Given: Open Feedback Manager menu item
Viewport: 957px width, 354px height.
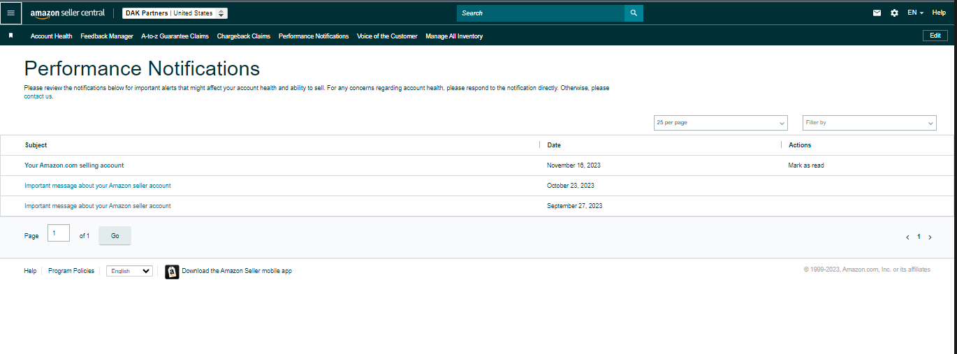Looking at the screenshot, I should (107, 36).
